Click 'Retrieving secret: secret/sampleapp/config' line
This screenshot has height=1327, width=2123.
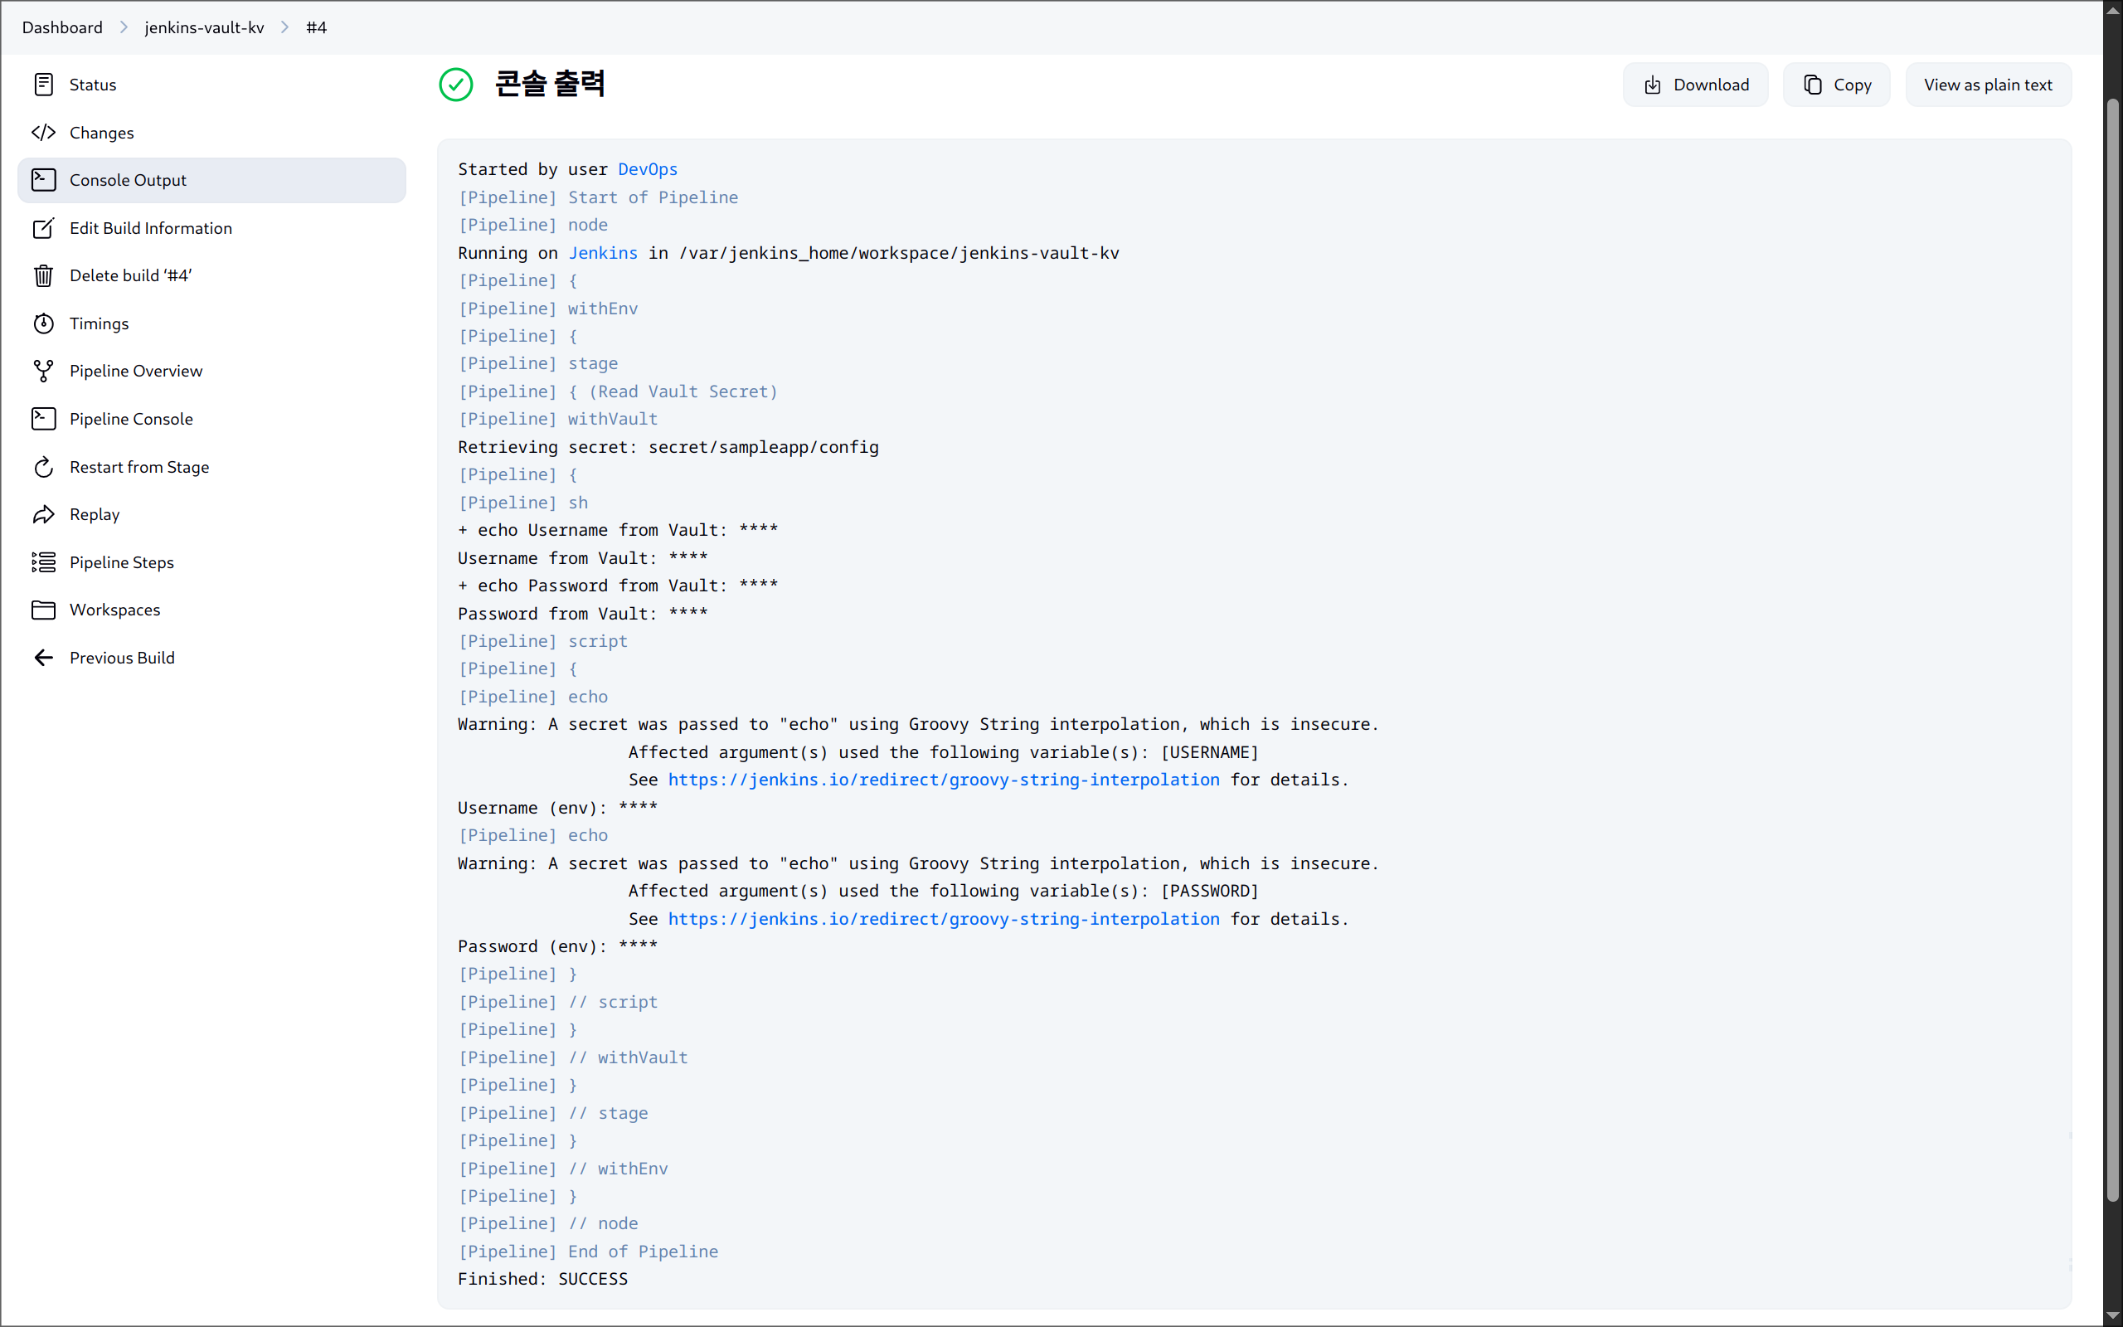[x=668, y=447]
